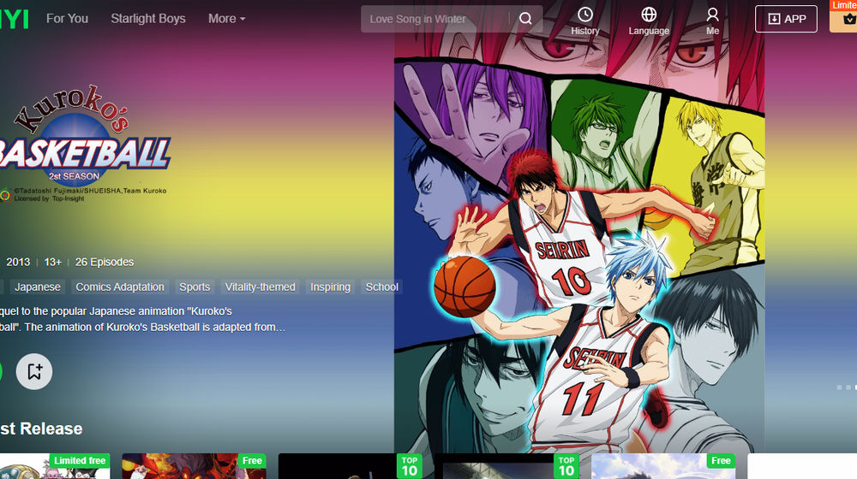Open the last Free-tagged thumbnail card
The height and width of the screenshot is (479, 857).
(x=663, y=466)
